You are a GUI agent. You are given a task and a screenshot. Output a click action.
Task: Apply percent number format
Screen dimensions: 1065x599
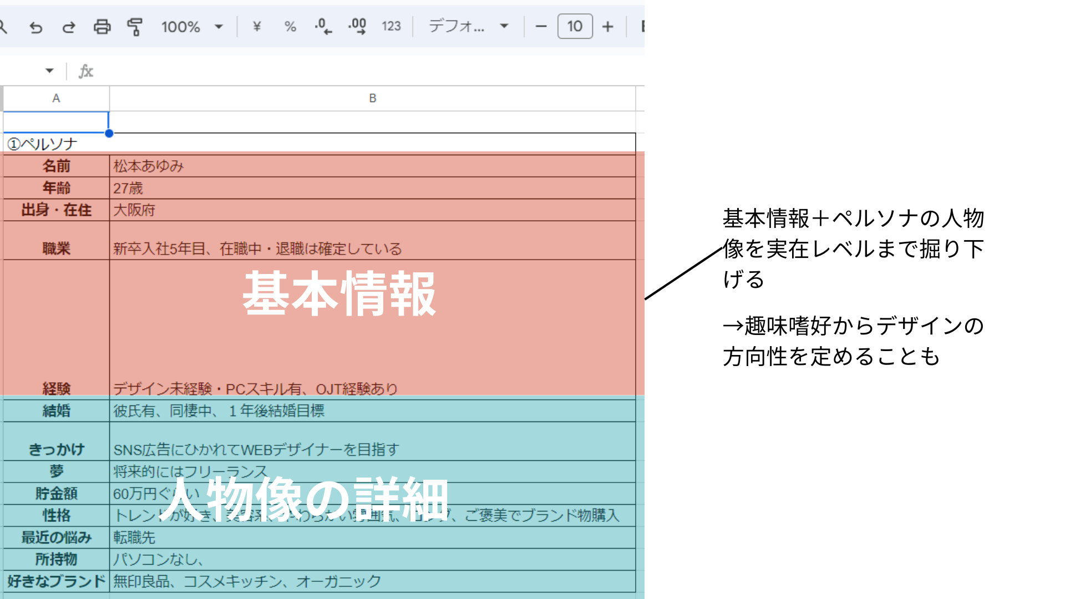coord(290,27)
